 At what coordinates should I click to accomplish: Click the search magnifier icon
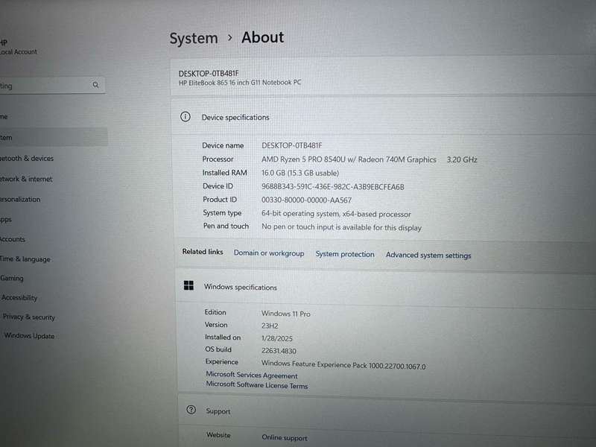[x=95, y=85]
